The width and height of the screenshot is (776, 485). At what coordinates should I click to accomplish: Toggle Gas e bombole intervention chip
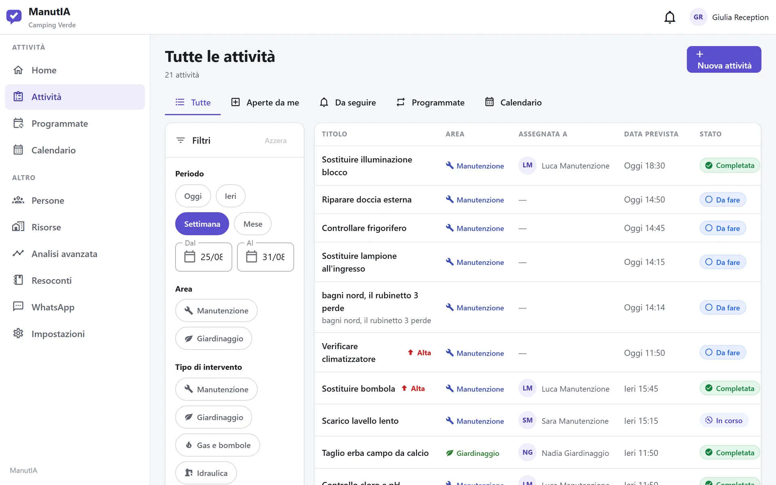coord(217,445)
